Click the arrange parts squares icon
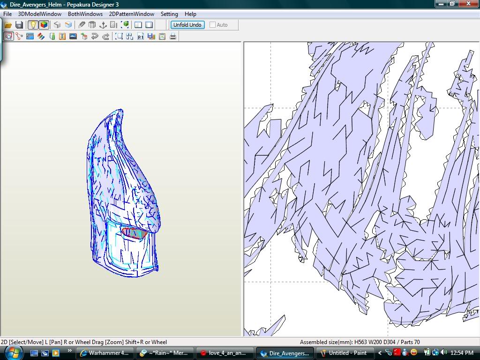Viewport: 480px width, 360px height. pos(129,37)
